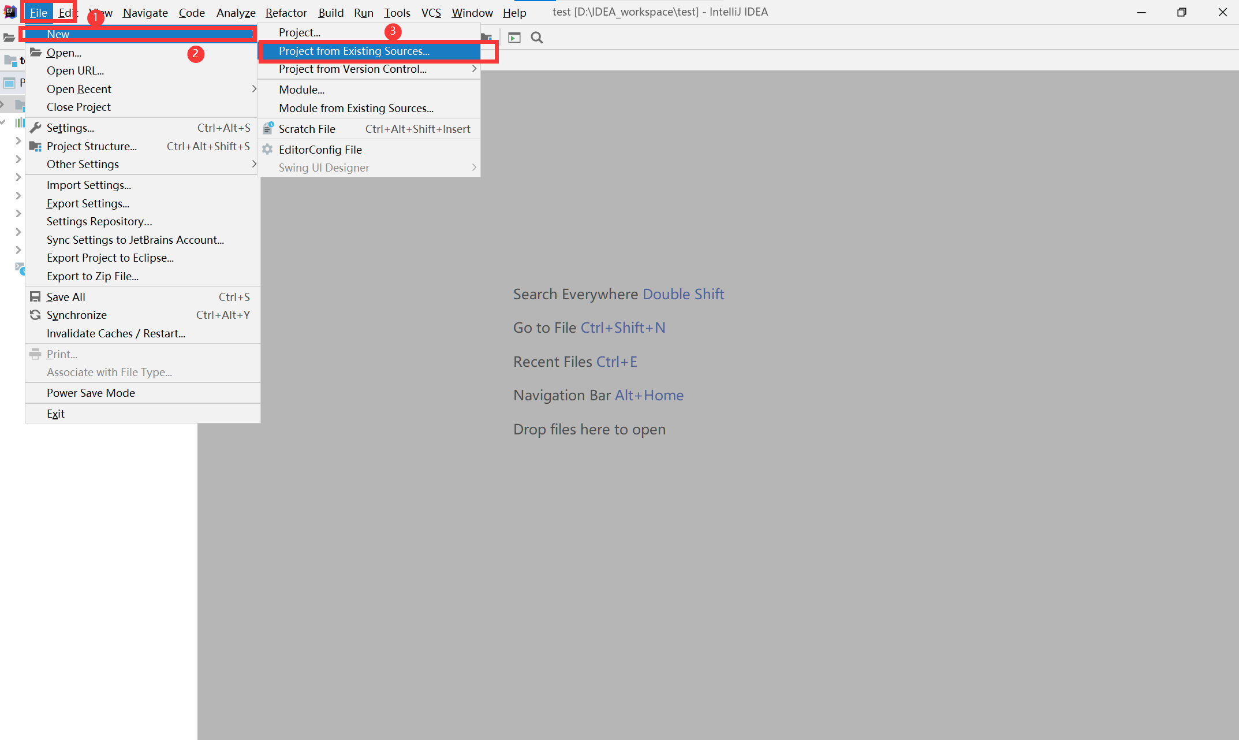Select Settings Repository menu item
This screenshot has height=740, width=1239.
click(99, 221)
